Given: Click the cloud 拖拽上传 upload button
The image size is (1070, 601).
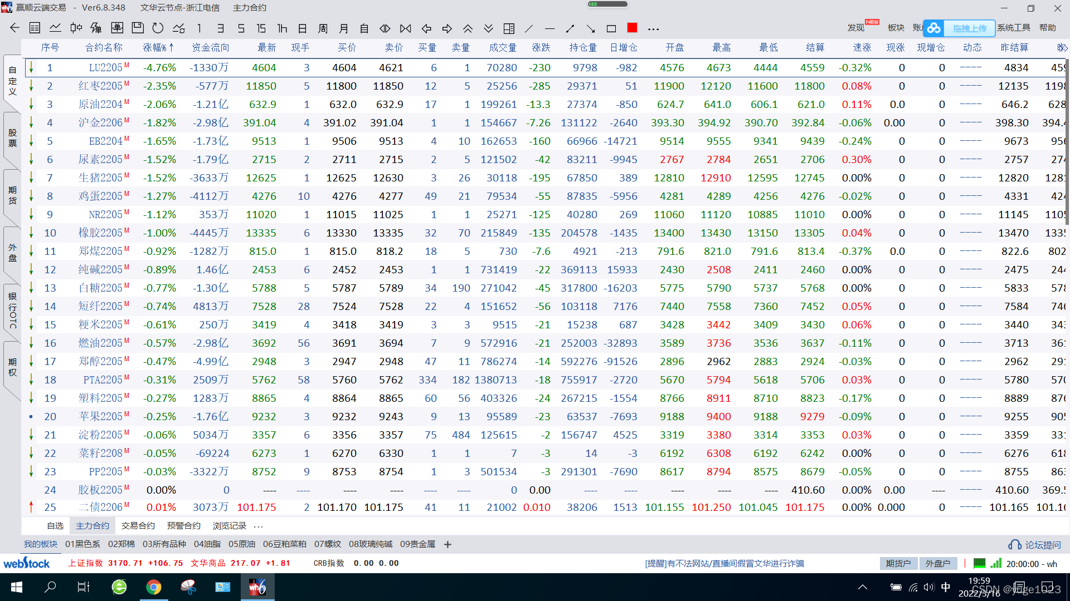Looking at the screenshot, I should 960,28.
